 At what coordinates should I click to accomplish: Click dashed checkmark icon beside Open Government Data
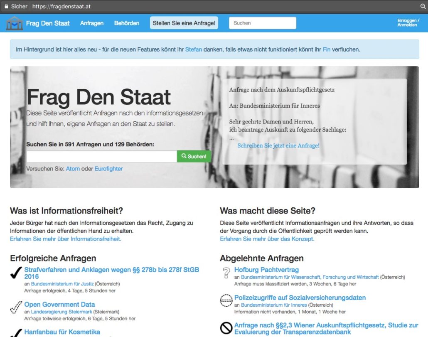(x=16, y=307)
